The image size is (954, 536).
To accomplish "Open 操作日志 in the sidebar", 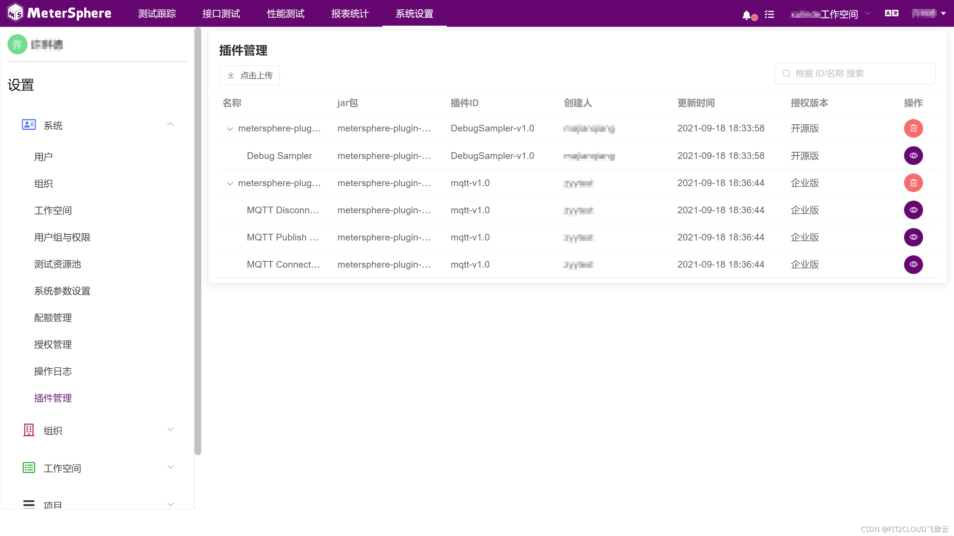I will pos(53,371).
